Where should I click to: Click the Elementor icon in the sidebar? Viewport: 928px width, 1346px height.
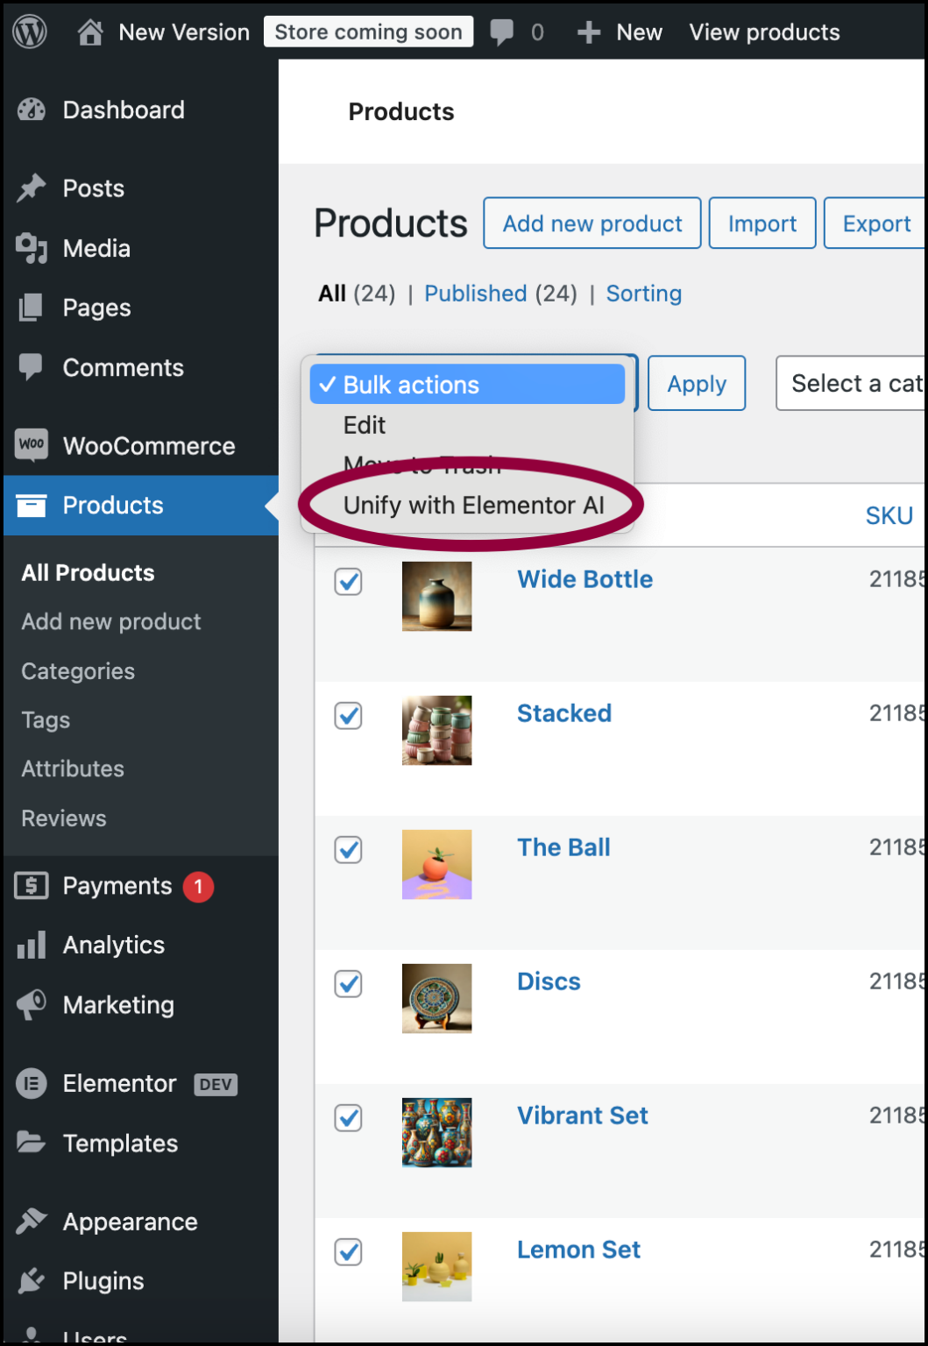pyautogui.click(x=32, y=1084)
